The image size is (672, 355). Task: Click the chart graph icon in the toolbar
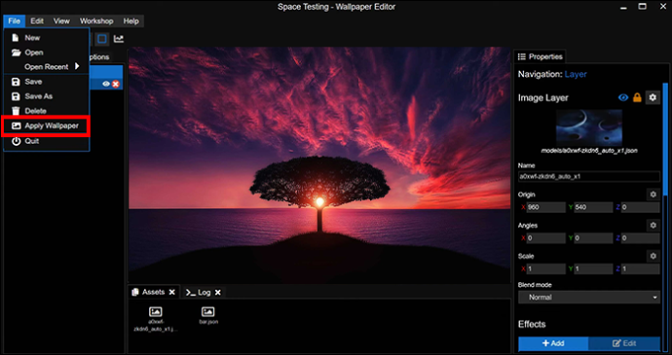click(x=119, y=40)
